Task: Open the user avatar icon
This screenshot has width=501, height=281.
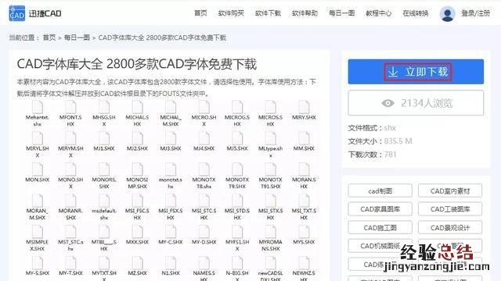Action: pyautogui.click(x=447, y=14)
